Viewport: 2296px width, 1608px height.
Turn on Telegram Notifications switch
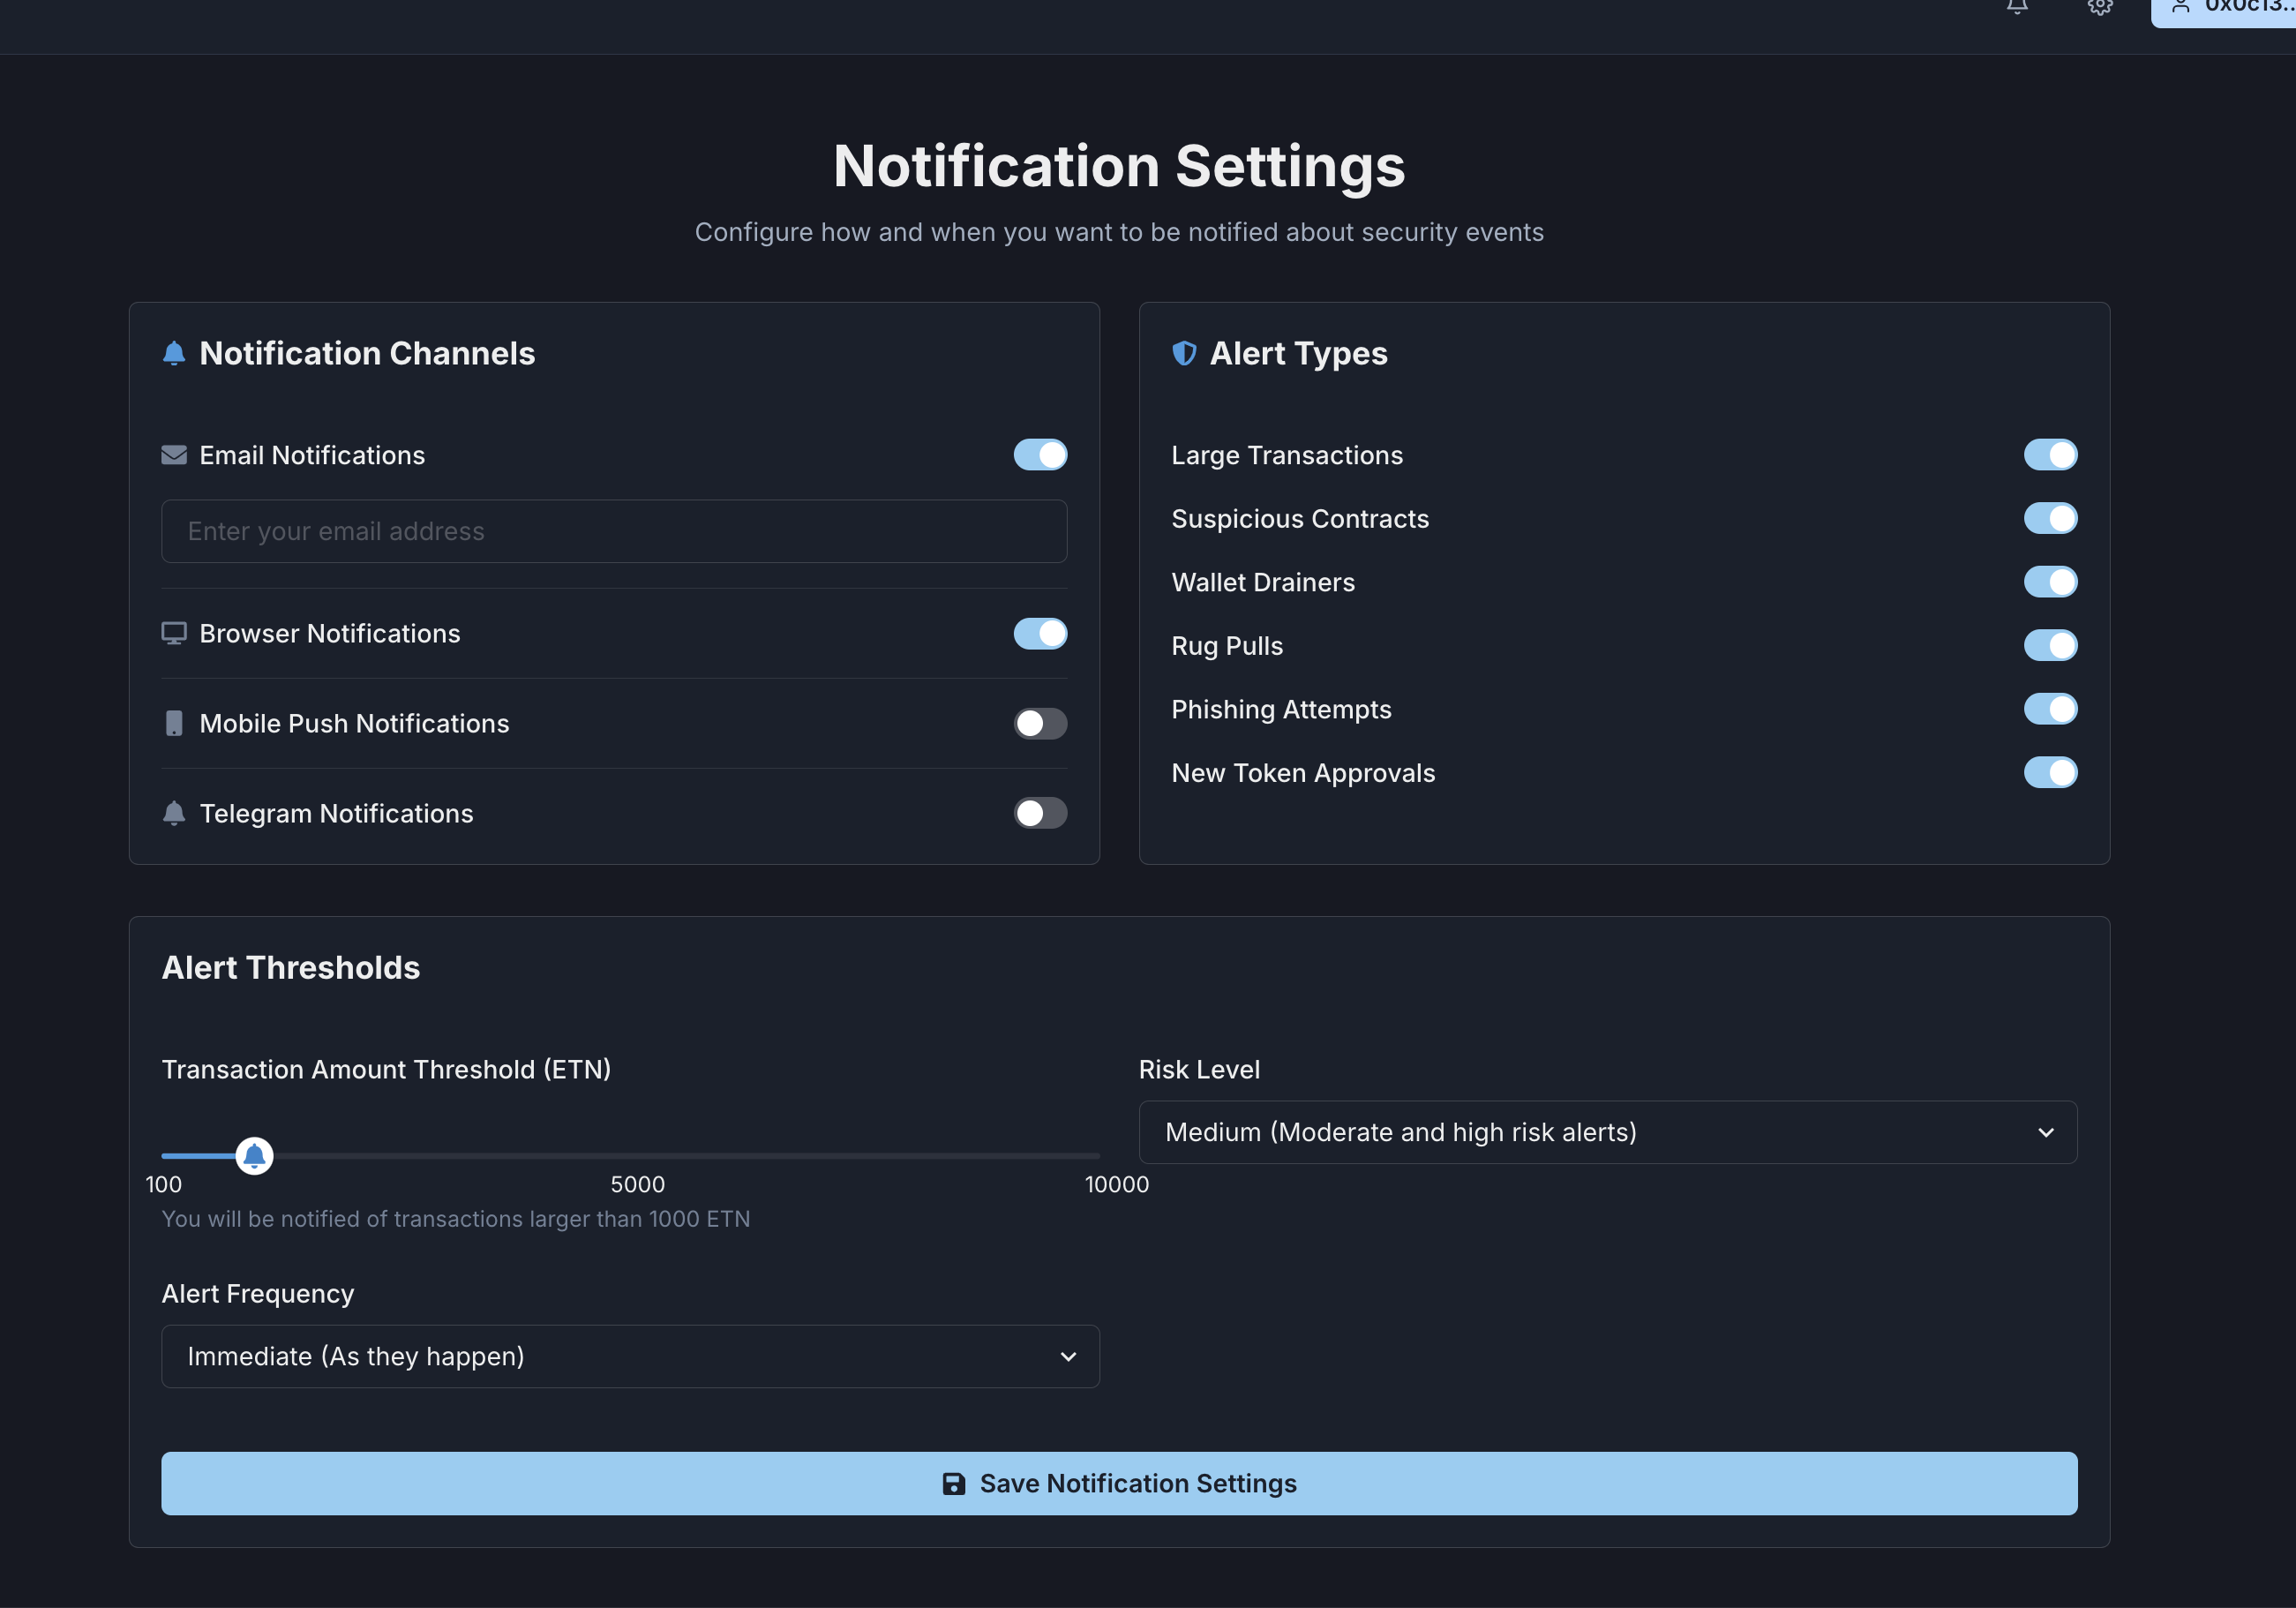point(1040,813)
